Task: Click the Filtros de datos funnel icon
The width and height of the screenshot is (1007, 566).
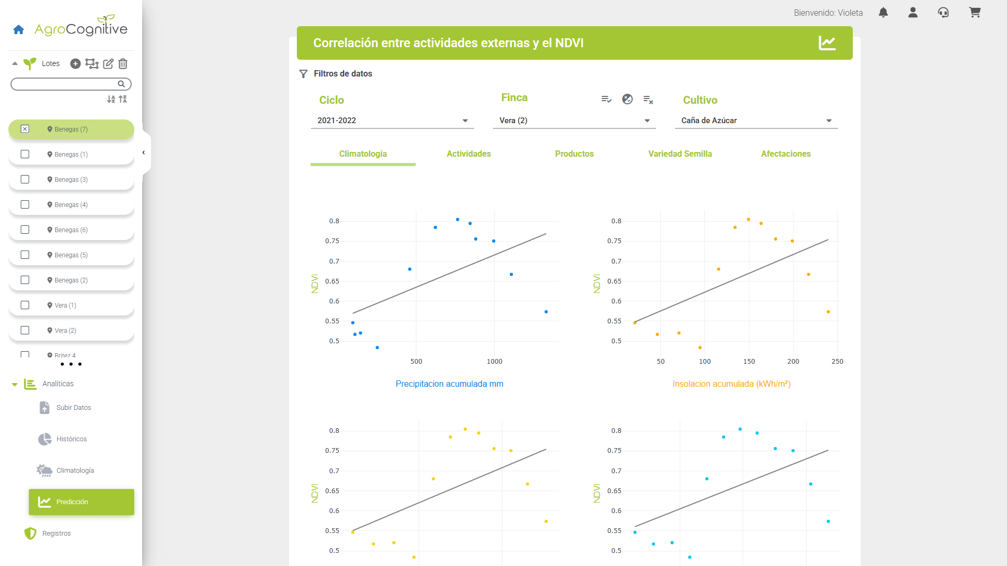Action: coord(303,74)
